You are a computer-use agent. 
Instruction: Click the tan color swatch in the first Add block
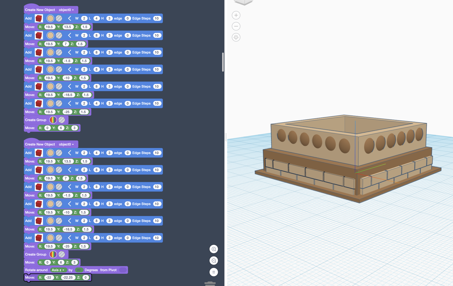[50, 18]
